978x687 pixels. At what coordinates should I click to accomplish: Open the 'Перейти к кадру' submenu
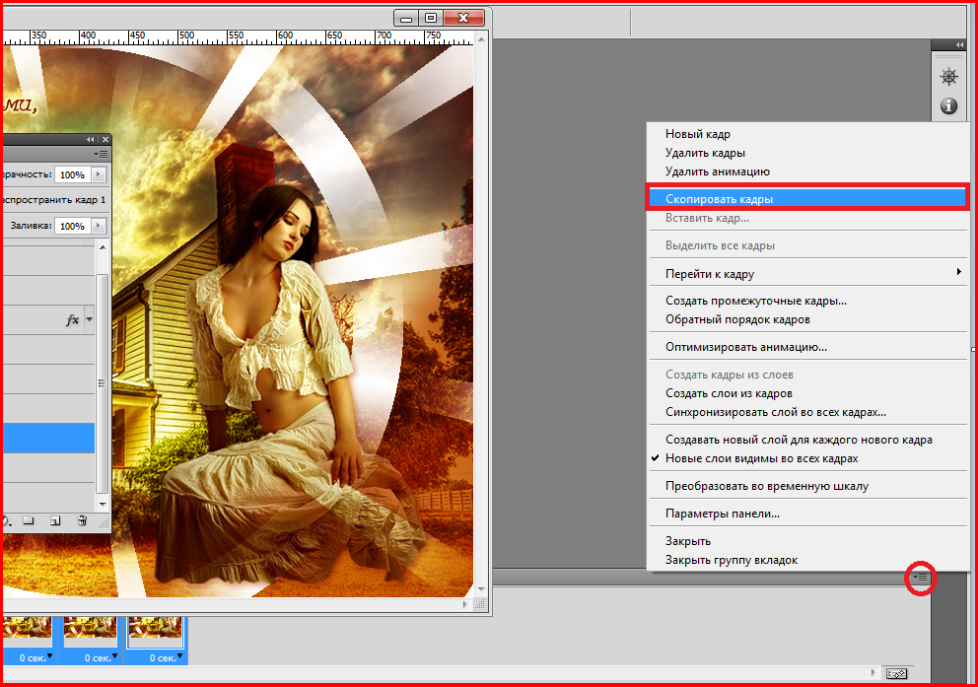coord(808,274)
